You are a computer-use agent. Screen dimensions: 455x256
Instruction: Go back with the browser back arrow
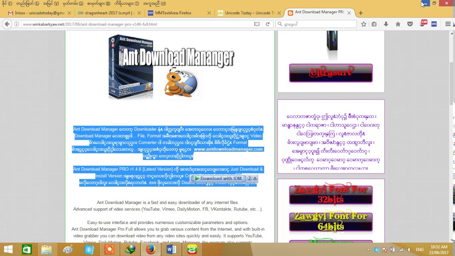click(x=7, y=24)
